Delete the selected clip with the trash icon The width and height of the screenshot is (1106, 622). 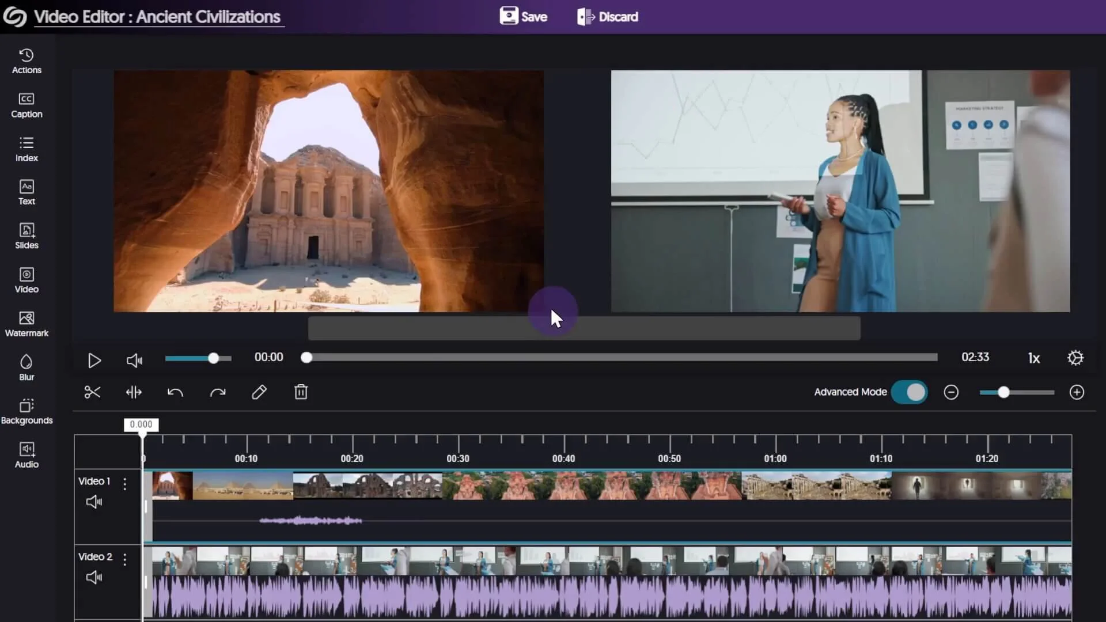point(301,392)
